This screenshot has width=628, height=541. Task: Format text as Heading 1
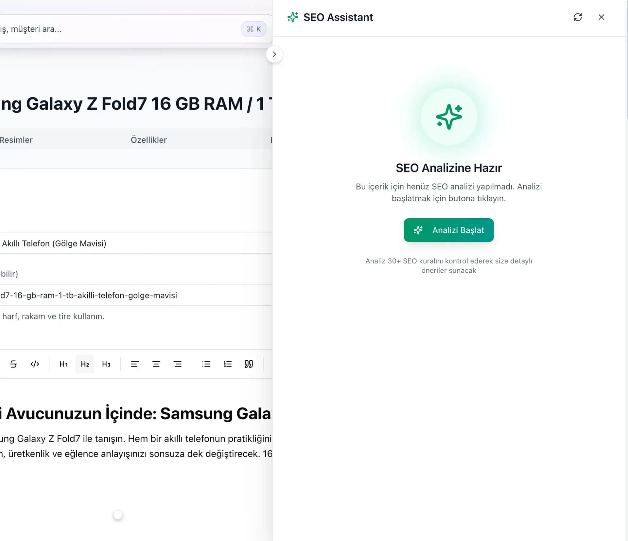click(x=63, y=364)
